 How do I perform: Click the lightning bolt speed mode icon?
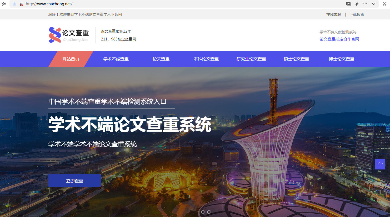[x=357, y=4]
